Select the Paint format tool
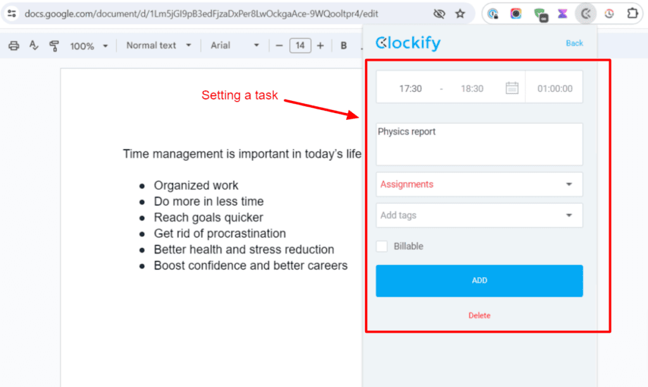648x387 pixels. (54, 45)
